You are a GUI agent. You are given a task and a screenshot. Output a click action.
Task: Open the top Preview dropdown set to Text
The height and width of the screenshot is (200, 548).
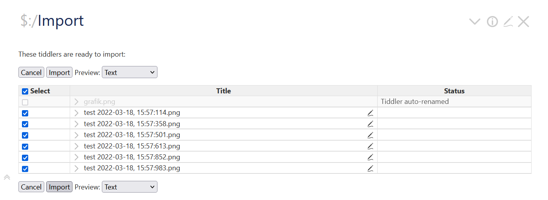click(x=130, y=72)
